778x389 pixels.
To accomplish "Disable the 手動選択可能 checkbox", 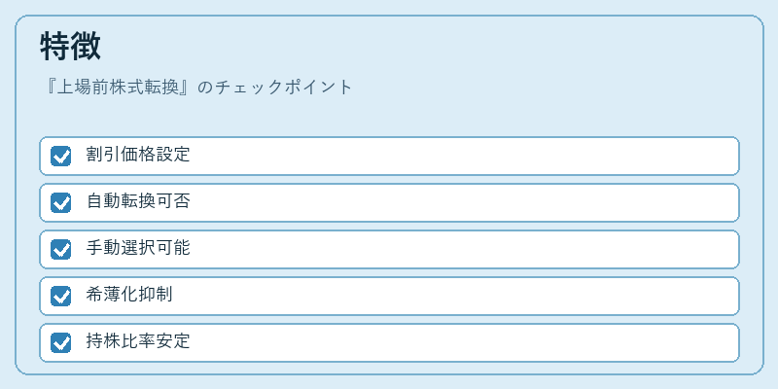I will [60, 249].
